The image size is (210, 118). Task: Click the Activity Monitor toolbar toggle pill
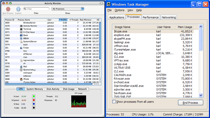(x=101, y=3)
